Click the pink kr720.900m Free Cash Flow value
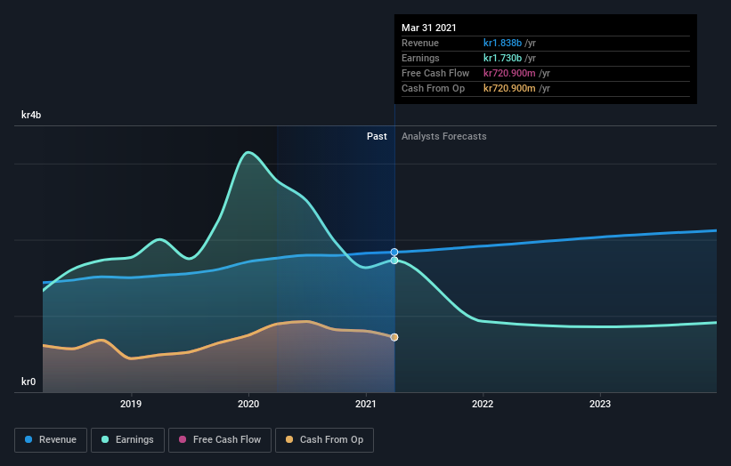Screen dimensions: 731x466 509,73
